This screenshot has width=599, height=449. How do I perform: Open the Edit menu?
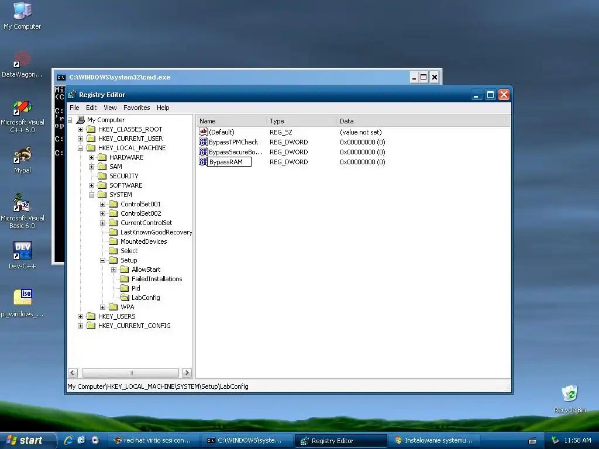point(91,108)
